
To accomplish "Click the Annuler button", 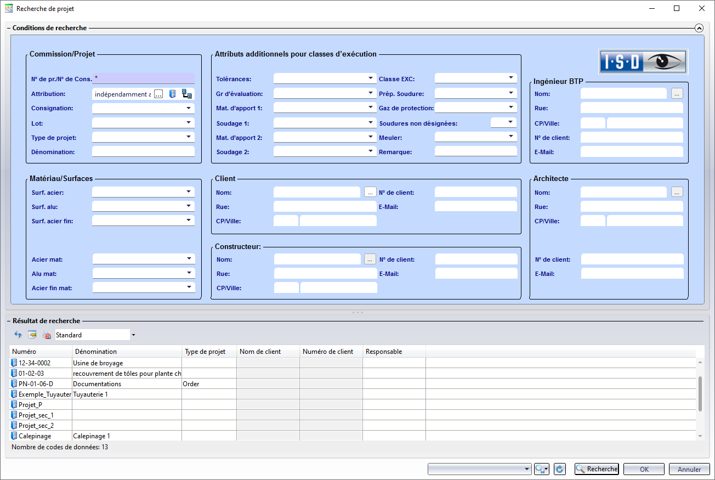I will pos(689,469).
